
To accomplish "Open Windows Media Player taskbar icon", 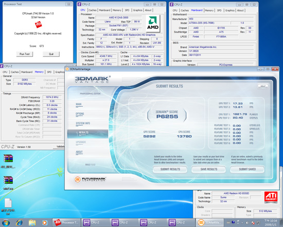I will click(45, 223).
